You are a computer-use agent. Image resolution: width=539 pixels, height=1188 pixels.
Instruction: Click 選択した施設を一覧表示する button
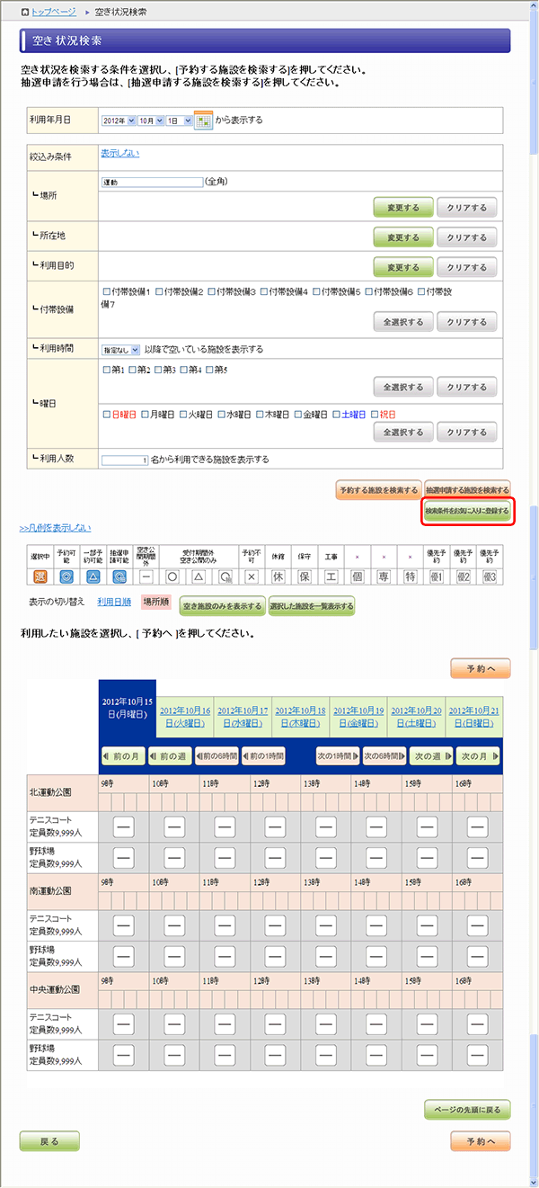311,606
